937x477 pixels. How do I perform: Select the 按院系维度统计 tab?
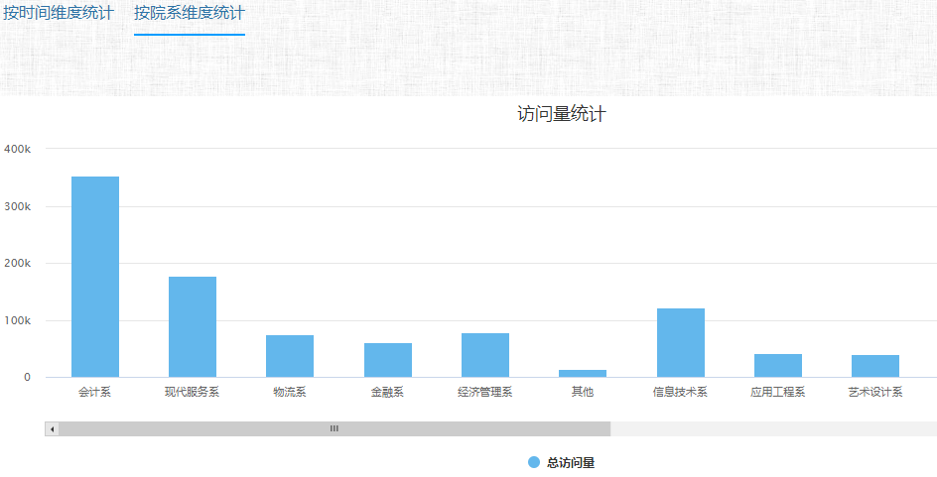click(189, 14)
